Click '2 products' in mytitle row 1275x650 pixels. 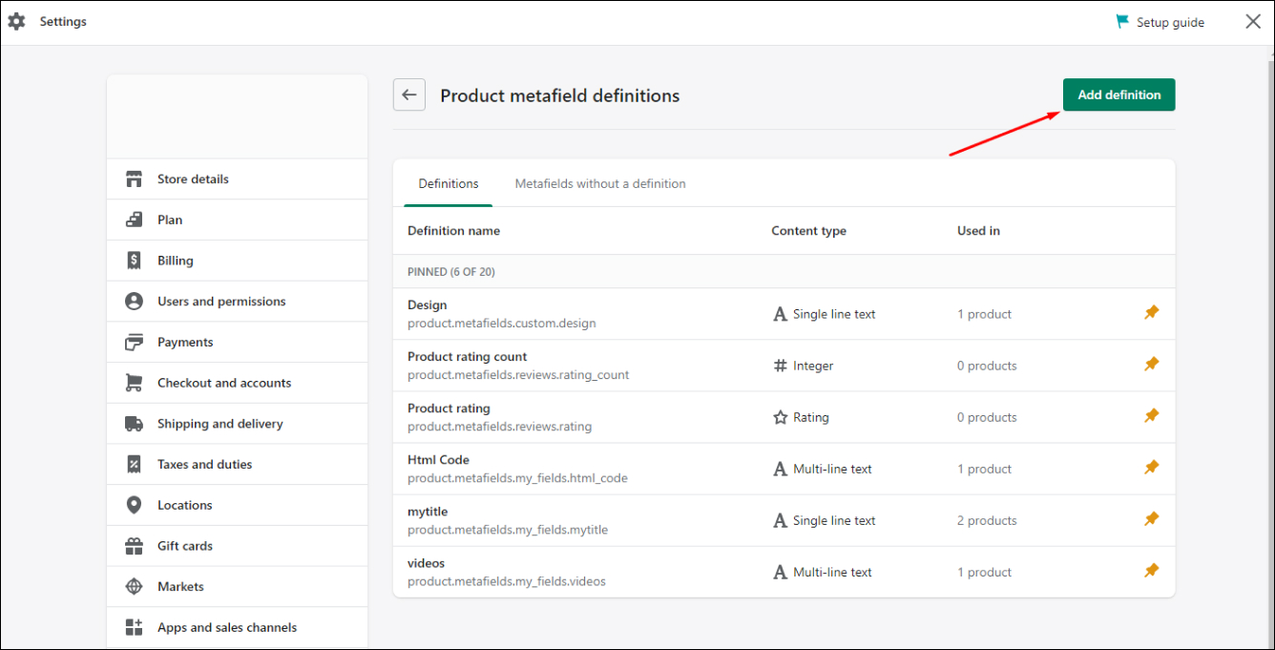987,520
